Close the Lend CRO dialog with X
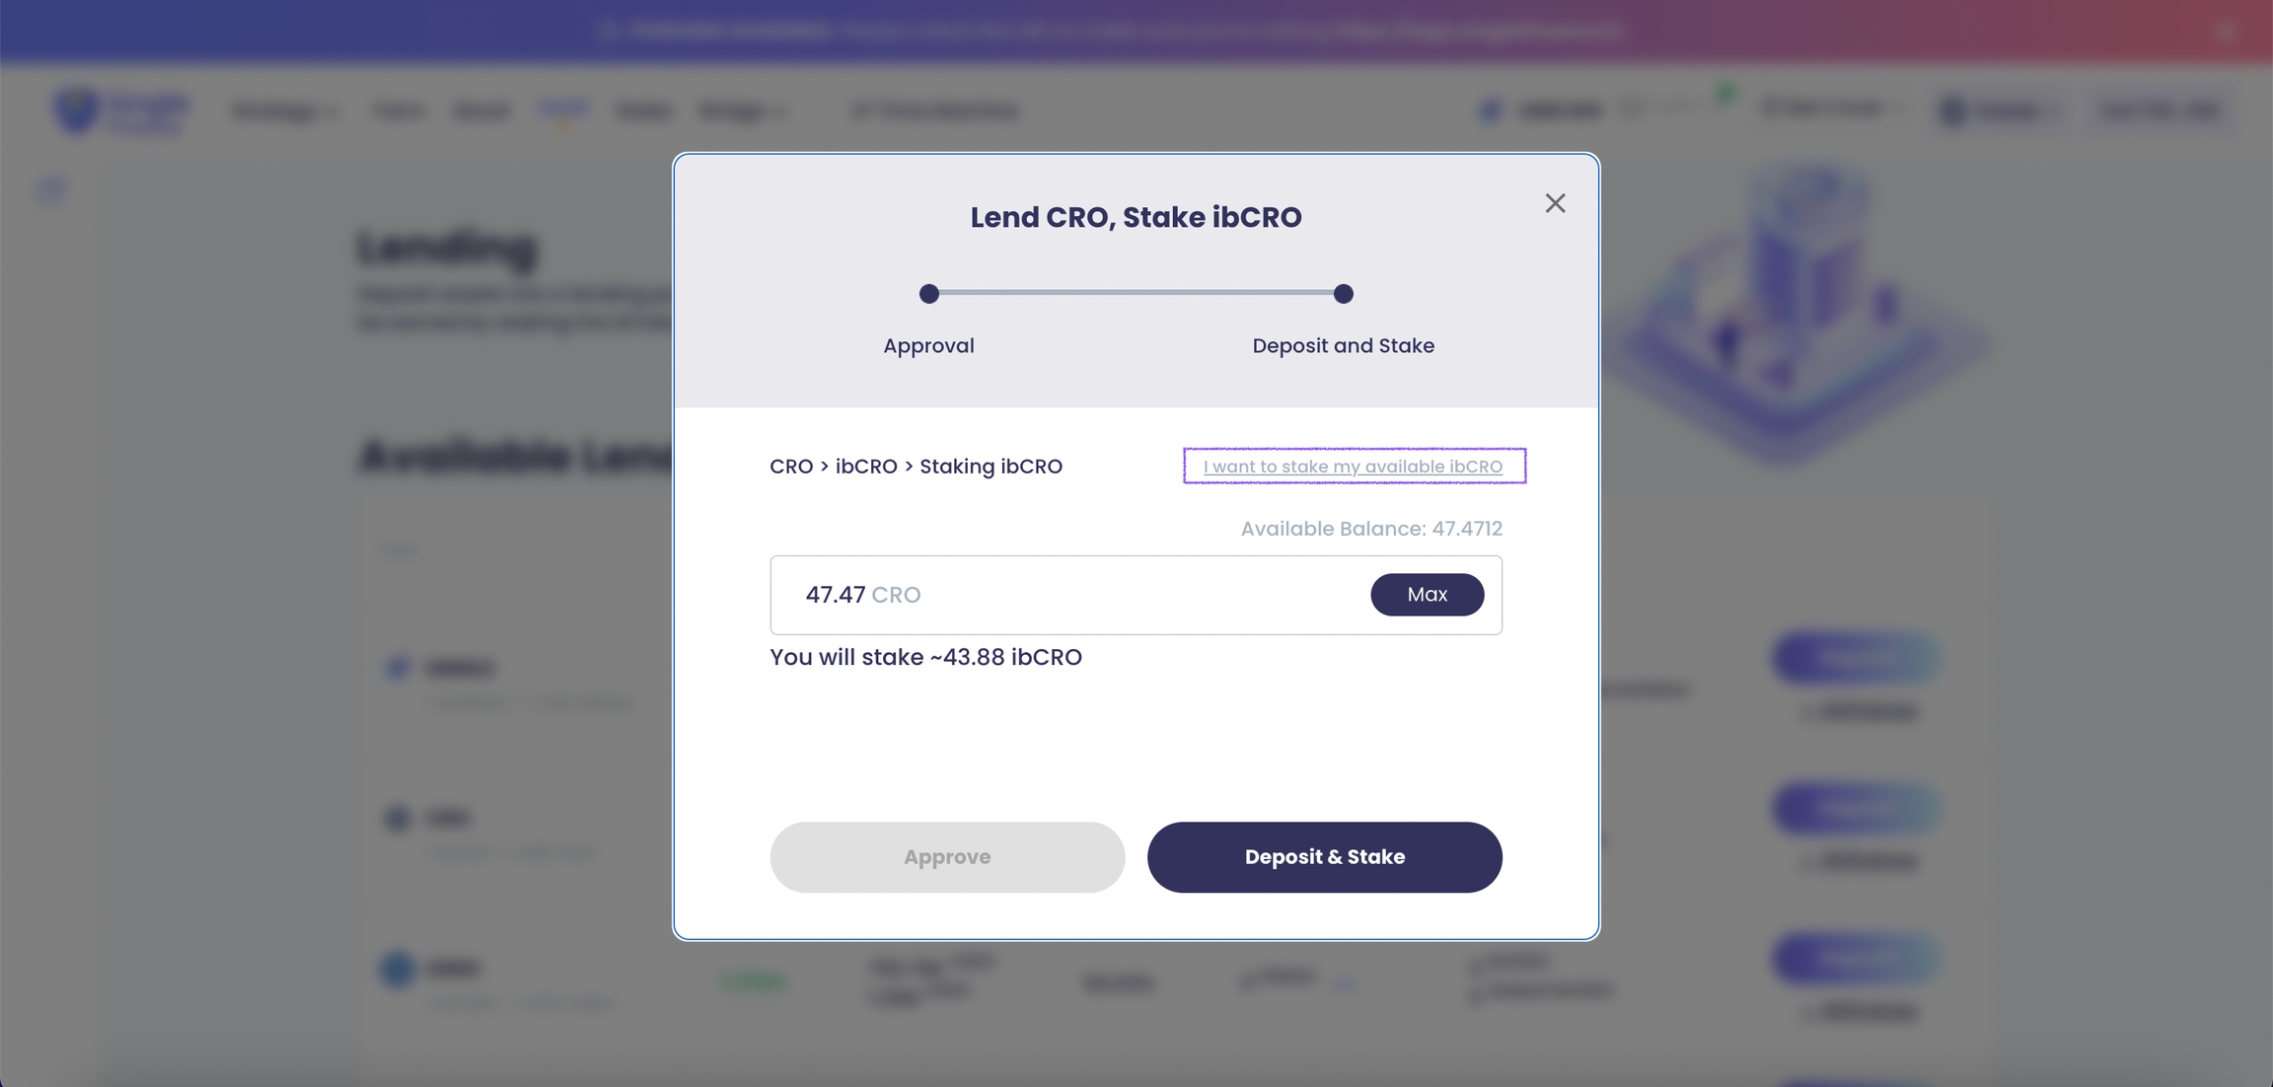Image resolution: width=2273 pixels, height=1087 pixels. [x=1555, y=203]
